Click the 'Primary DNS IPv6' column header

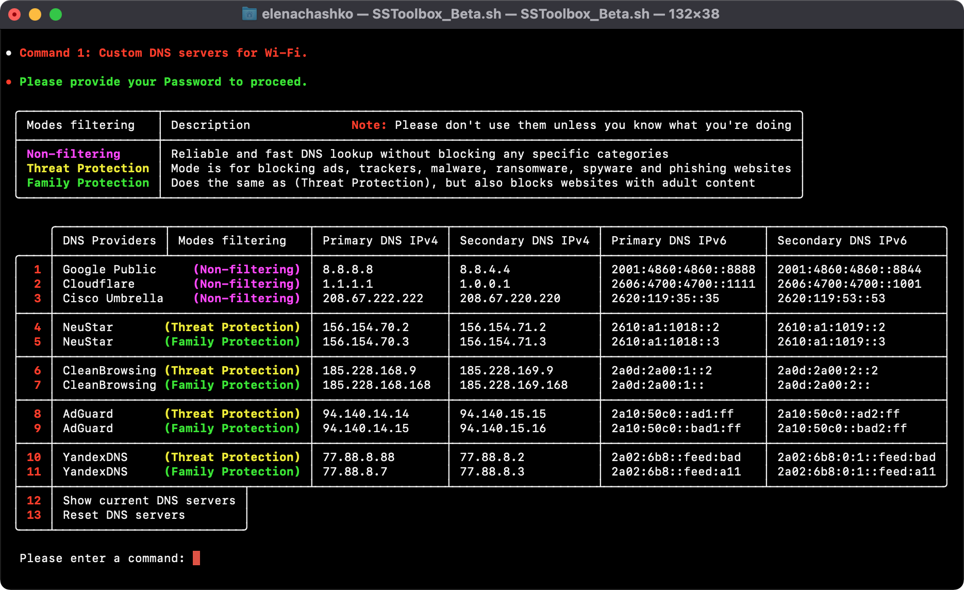[x=669, y=241]
